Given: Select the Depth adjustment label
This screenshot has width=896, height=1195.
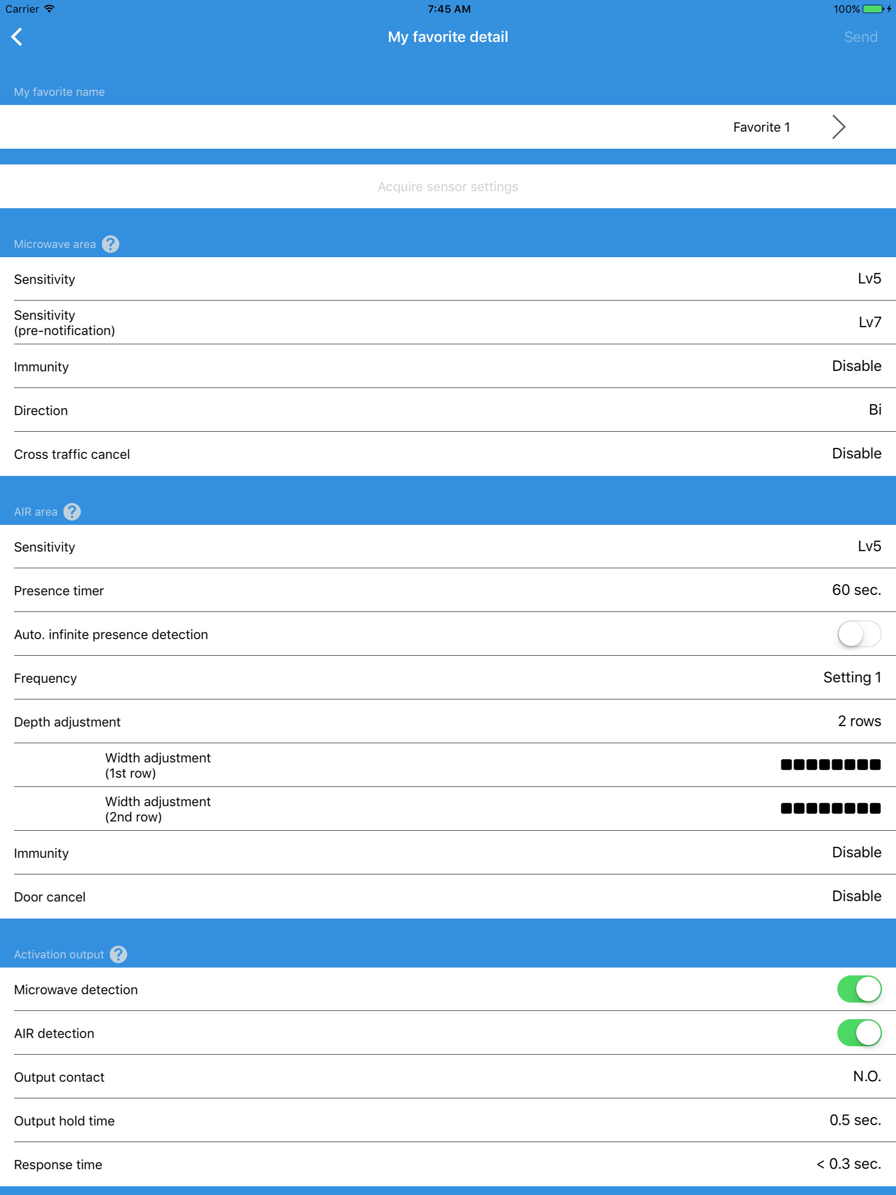Looking at the screenshot, I should point(67,722).
